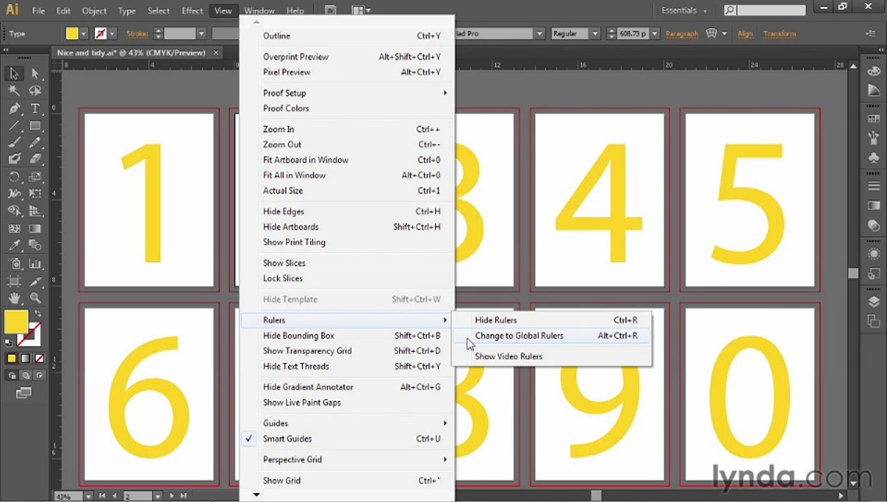Select the Line Segment tool
This screenshot has width=887, height=502.
[x=14, y=125]
